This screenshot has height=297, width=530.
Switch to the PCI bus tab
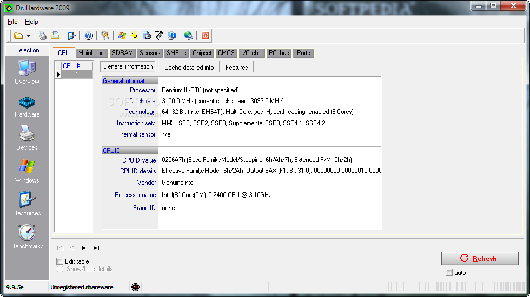point(279,53)
